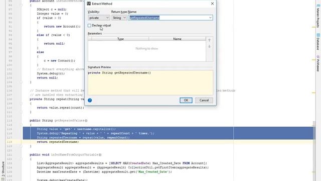The image size is (321, 181).
Task: Toggle fold marker at line 109
Action: [x=21, y=104]
